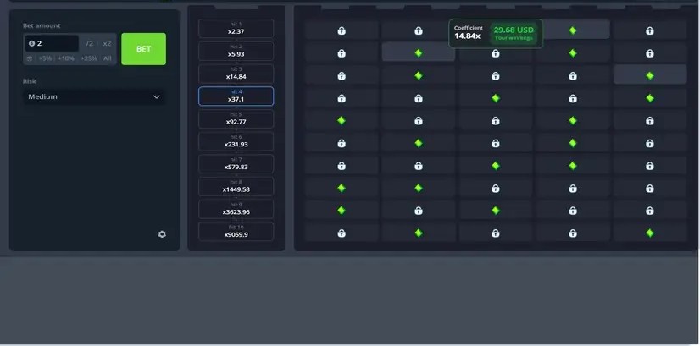Click the green BET button
Viewport: 700px width, 346px height.
pyautogui.click(x=143, y=49)
